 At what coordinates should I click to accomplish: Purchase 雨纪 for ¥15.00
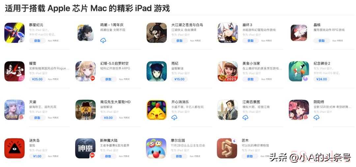pyautogui.click(x=179, y=79)
